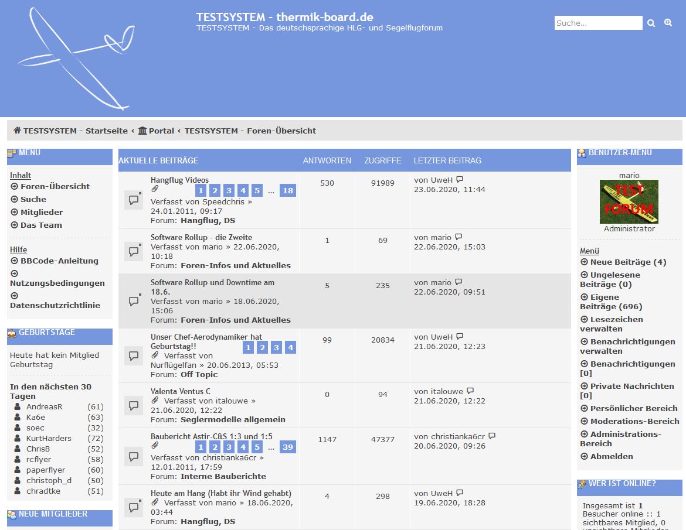The width and height of the screenshot is (686, 530).
Task: Jump to last post icon by italouwe
Action: point(470,391)
